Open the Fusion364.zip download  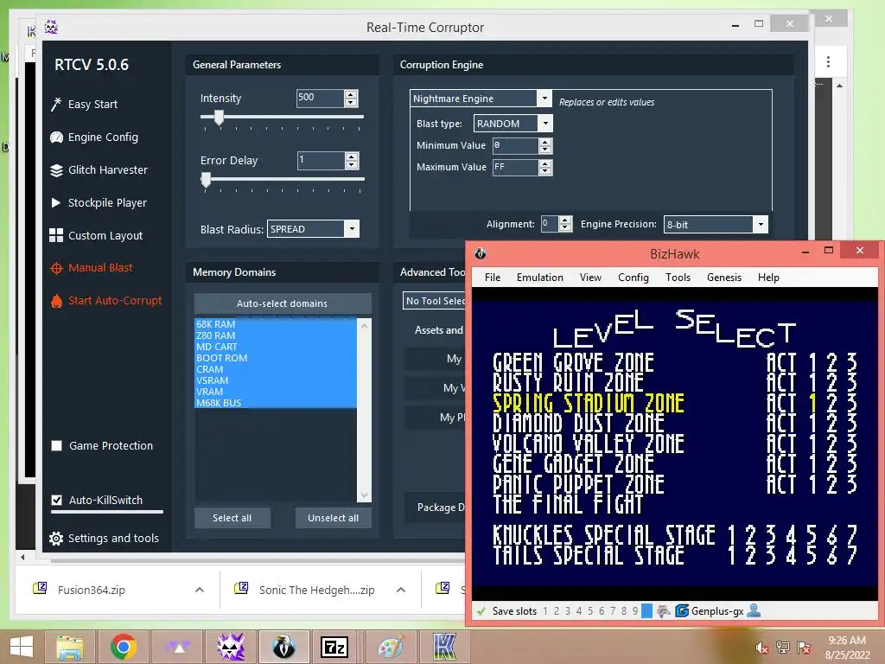coord(92,590)
